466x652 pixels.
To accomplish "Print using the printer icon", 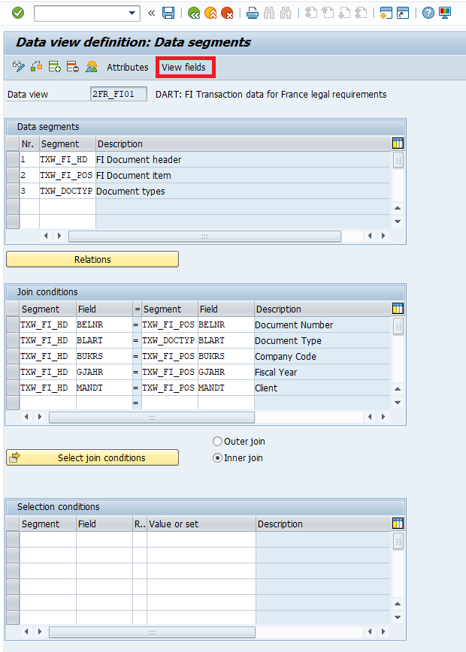I will pos(253,13).
